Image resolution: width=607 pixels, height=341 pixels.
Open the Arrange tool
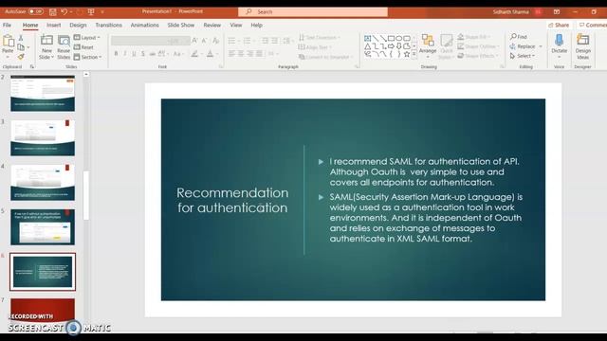[x=428, y=46]
